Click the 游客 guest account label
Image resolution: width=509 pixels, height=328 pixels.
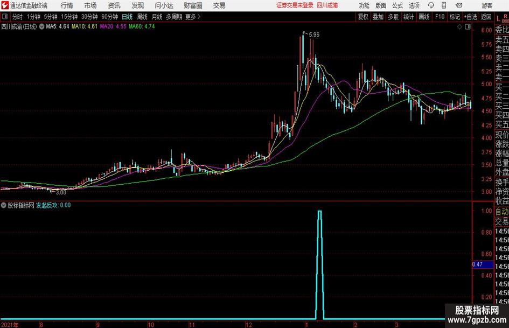(486, 5)
